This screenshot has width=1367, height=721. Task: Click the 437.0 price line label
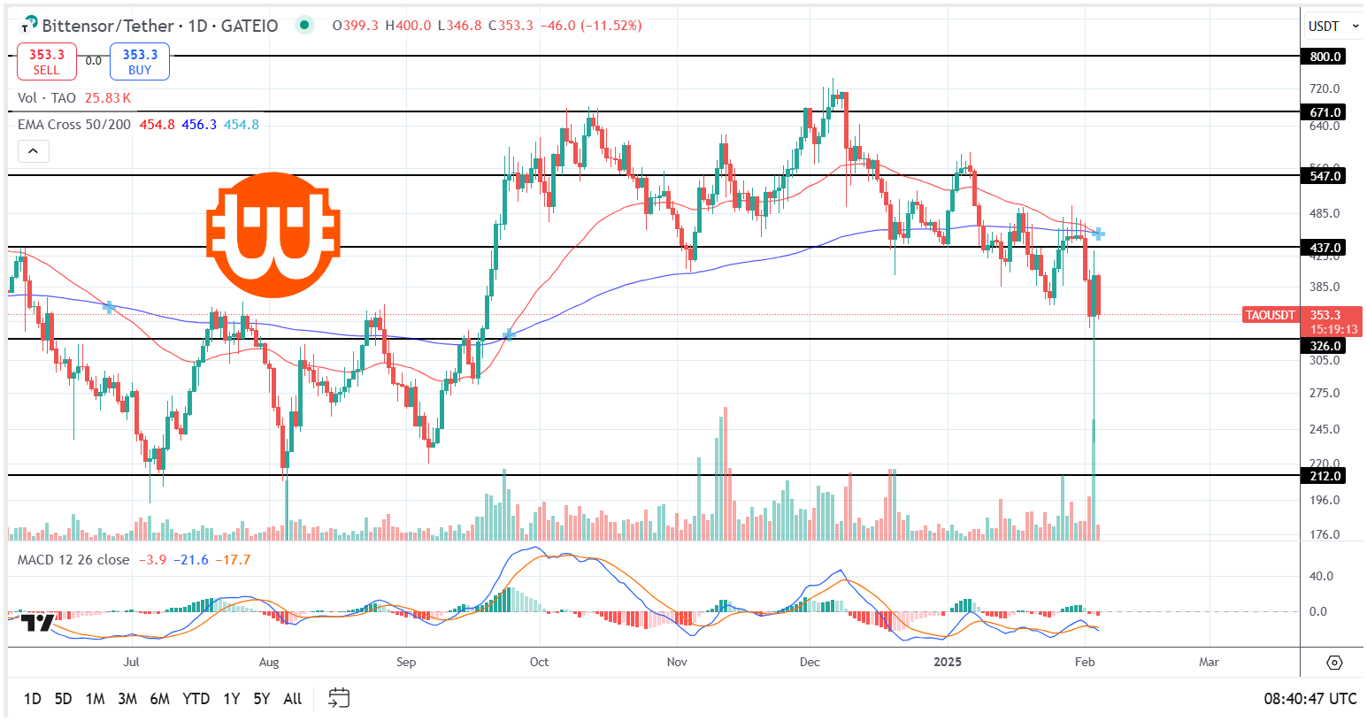pos(1324,248)
